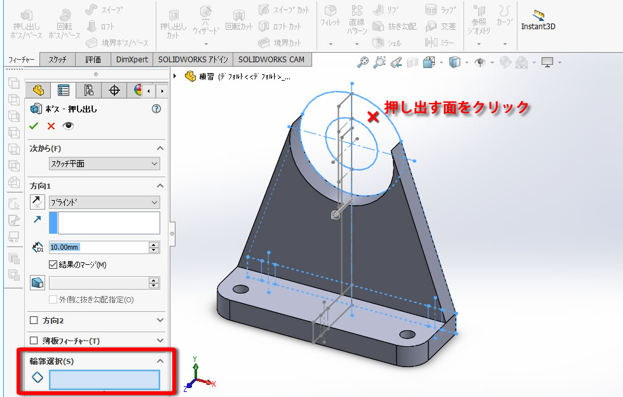Image resolution: width=623 pixels, height=397 pixels.
Task: Open Hole Wizard dropdown arrow
Action: [x=206, y=44]
